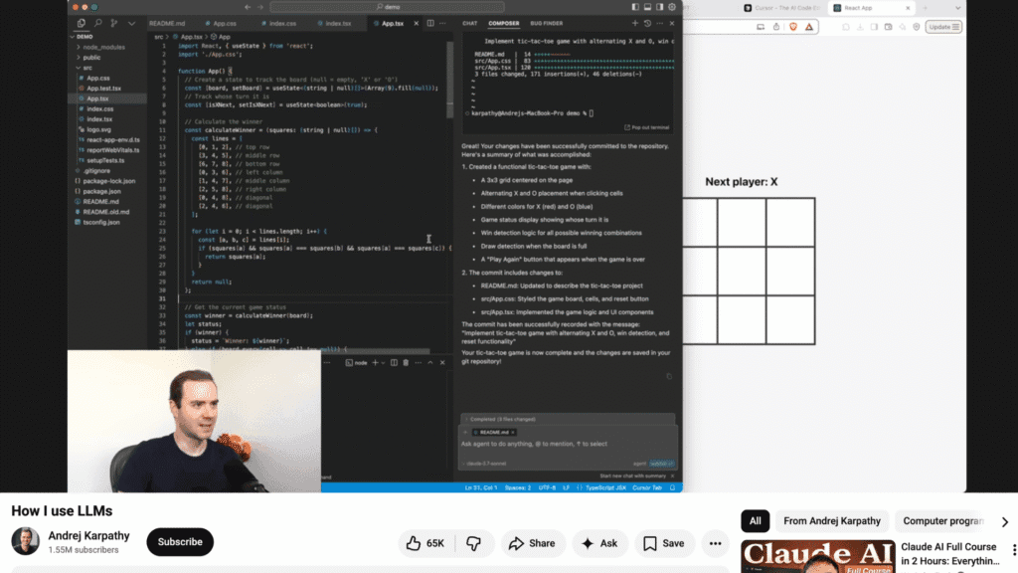
Task: Expand more sidebar views chevron in Cursor
Action: point(132,24)
